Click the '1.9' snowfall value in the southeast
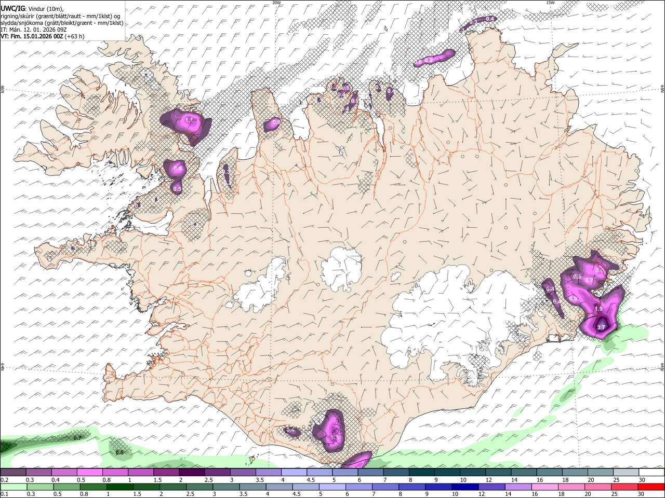Screen dimensions: 665x498 (598, 309)
